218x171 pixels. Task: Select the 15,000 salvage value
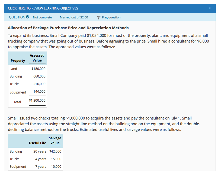[56, 159]
